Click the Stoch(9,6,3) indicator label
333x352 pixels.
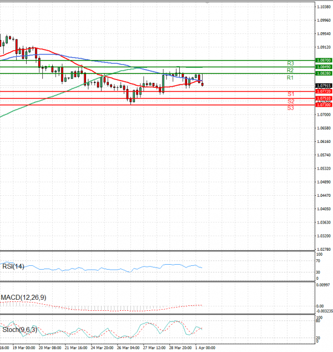pos(20,330)
